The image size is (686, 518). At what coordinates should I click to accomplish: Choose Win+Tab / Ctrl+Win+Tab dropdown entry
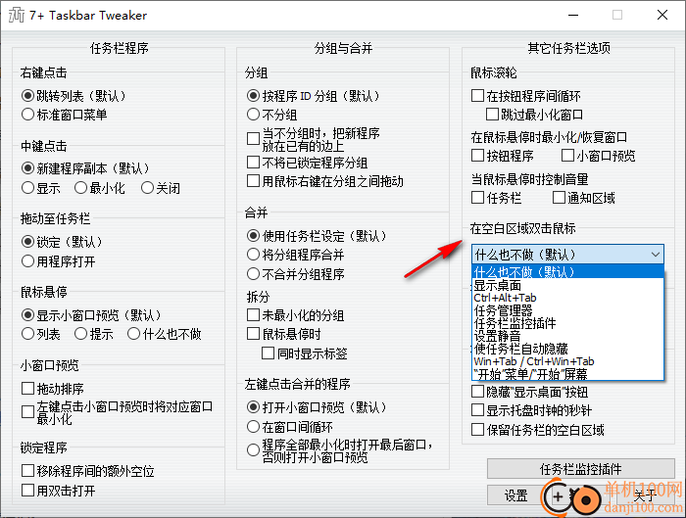click(x=567, y=361)
